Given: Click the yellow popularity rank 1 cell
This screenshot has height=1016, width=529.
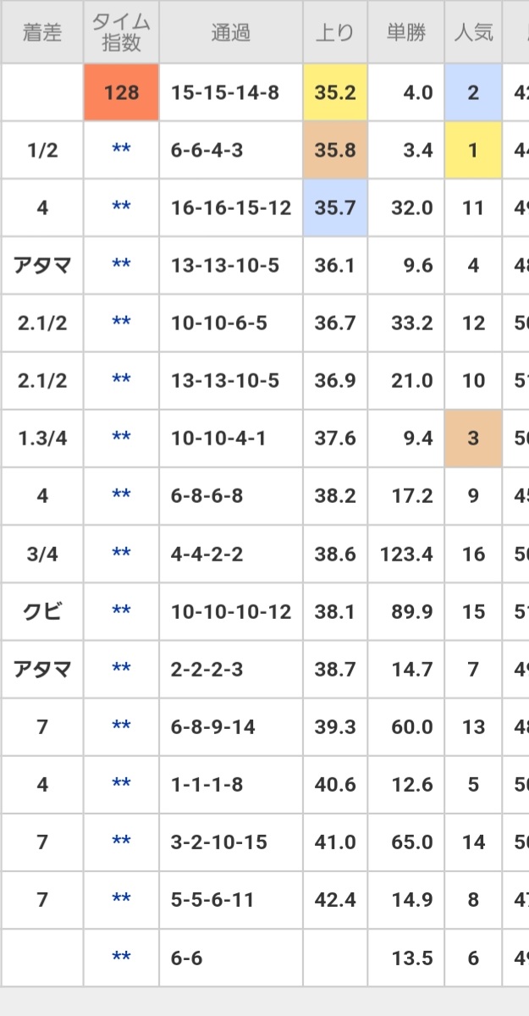Looking at the screenshot, I should click(x=473, y=150).
